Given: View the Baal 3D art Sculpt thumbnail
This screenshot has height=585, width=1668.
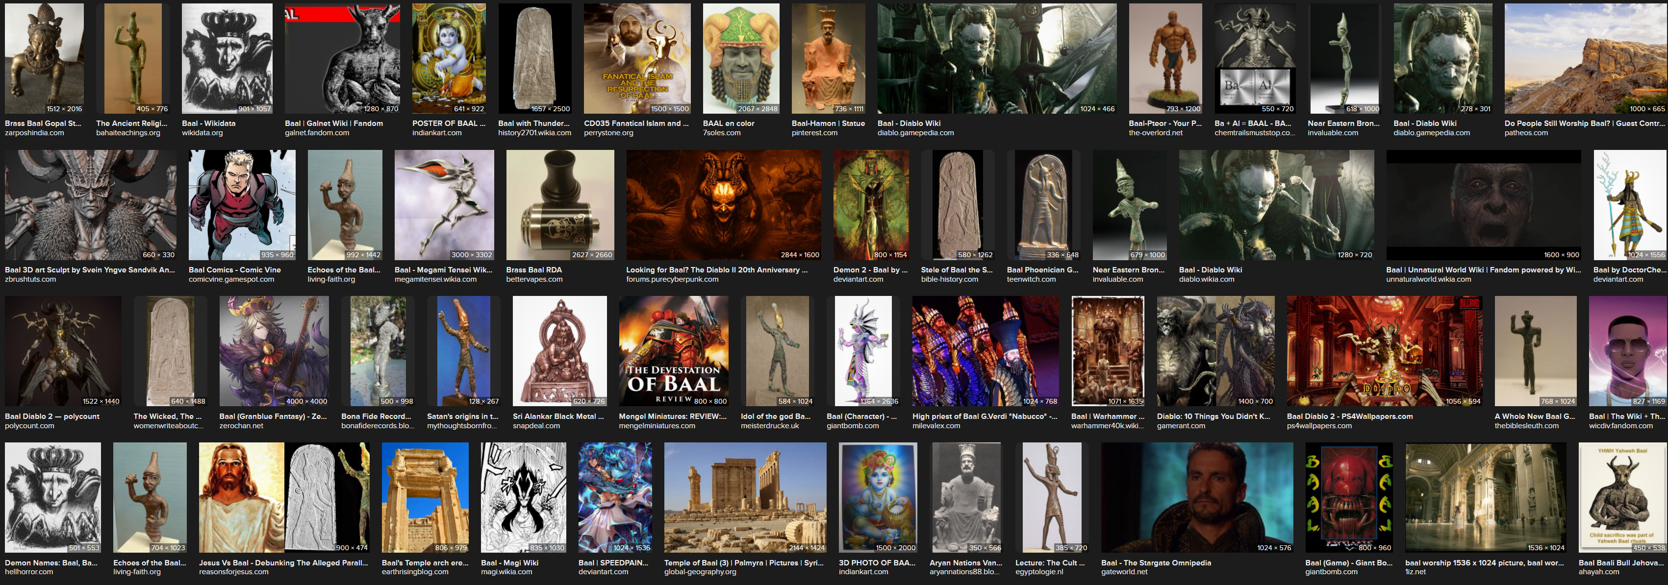Looking at the screenshot, I should 91,205.
